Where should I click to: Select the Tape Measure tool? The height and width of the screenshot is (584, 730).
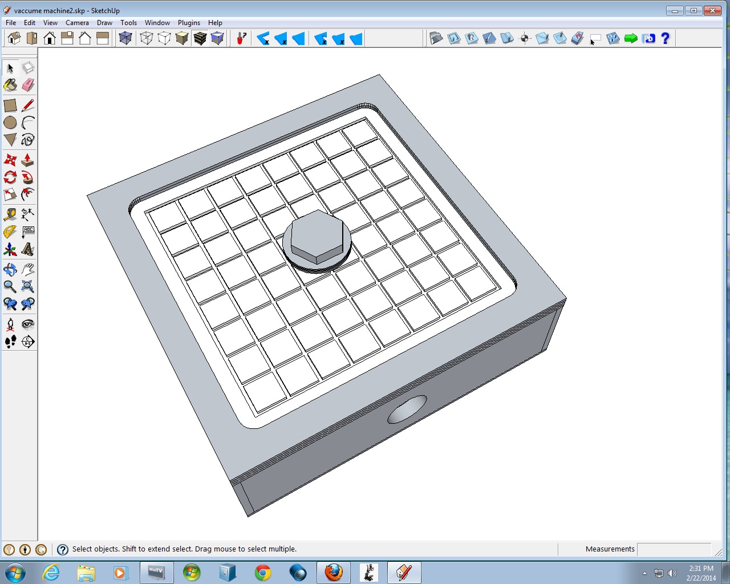tap(10, 214)
